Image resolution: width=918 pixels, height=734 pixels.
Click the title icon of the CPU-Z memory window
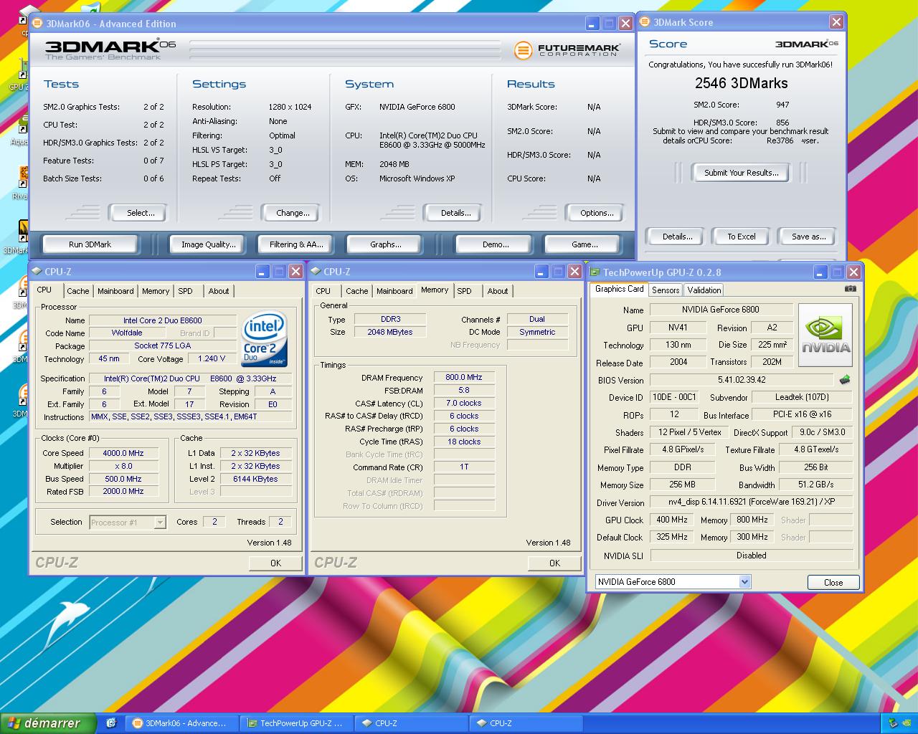click(316, 272)
